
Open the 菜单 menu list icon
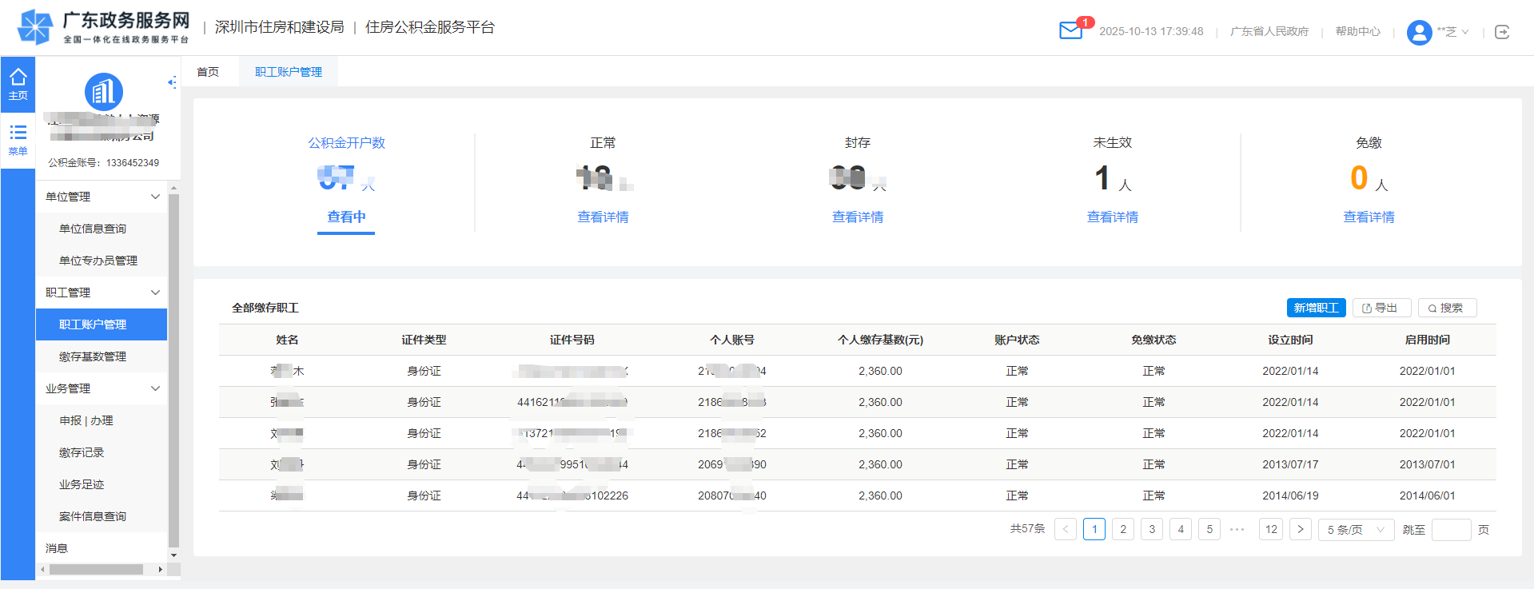[x=18, y=140]
